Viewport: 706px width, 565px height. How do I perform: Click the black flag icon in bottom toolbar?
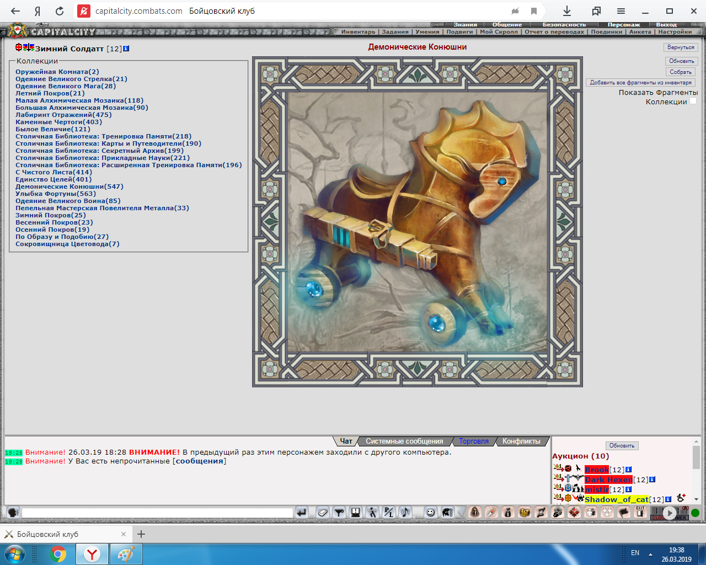pyautogui.click(x=624, y=513)
